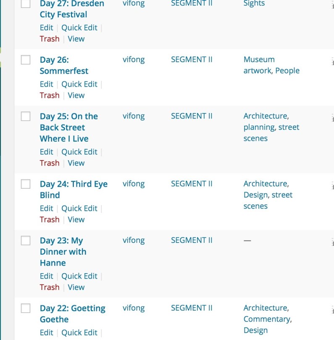Viewport: 334px width, 340px height.
Task: Toggle checkbox for Day 23: My Dinner with Hanne
Action: tap(26, 240)
